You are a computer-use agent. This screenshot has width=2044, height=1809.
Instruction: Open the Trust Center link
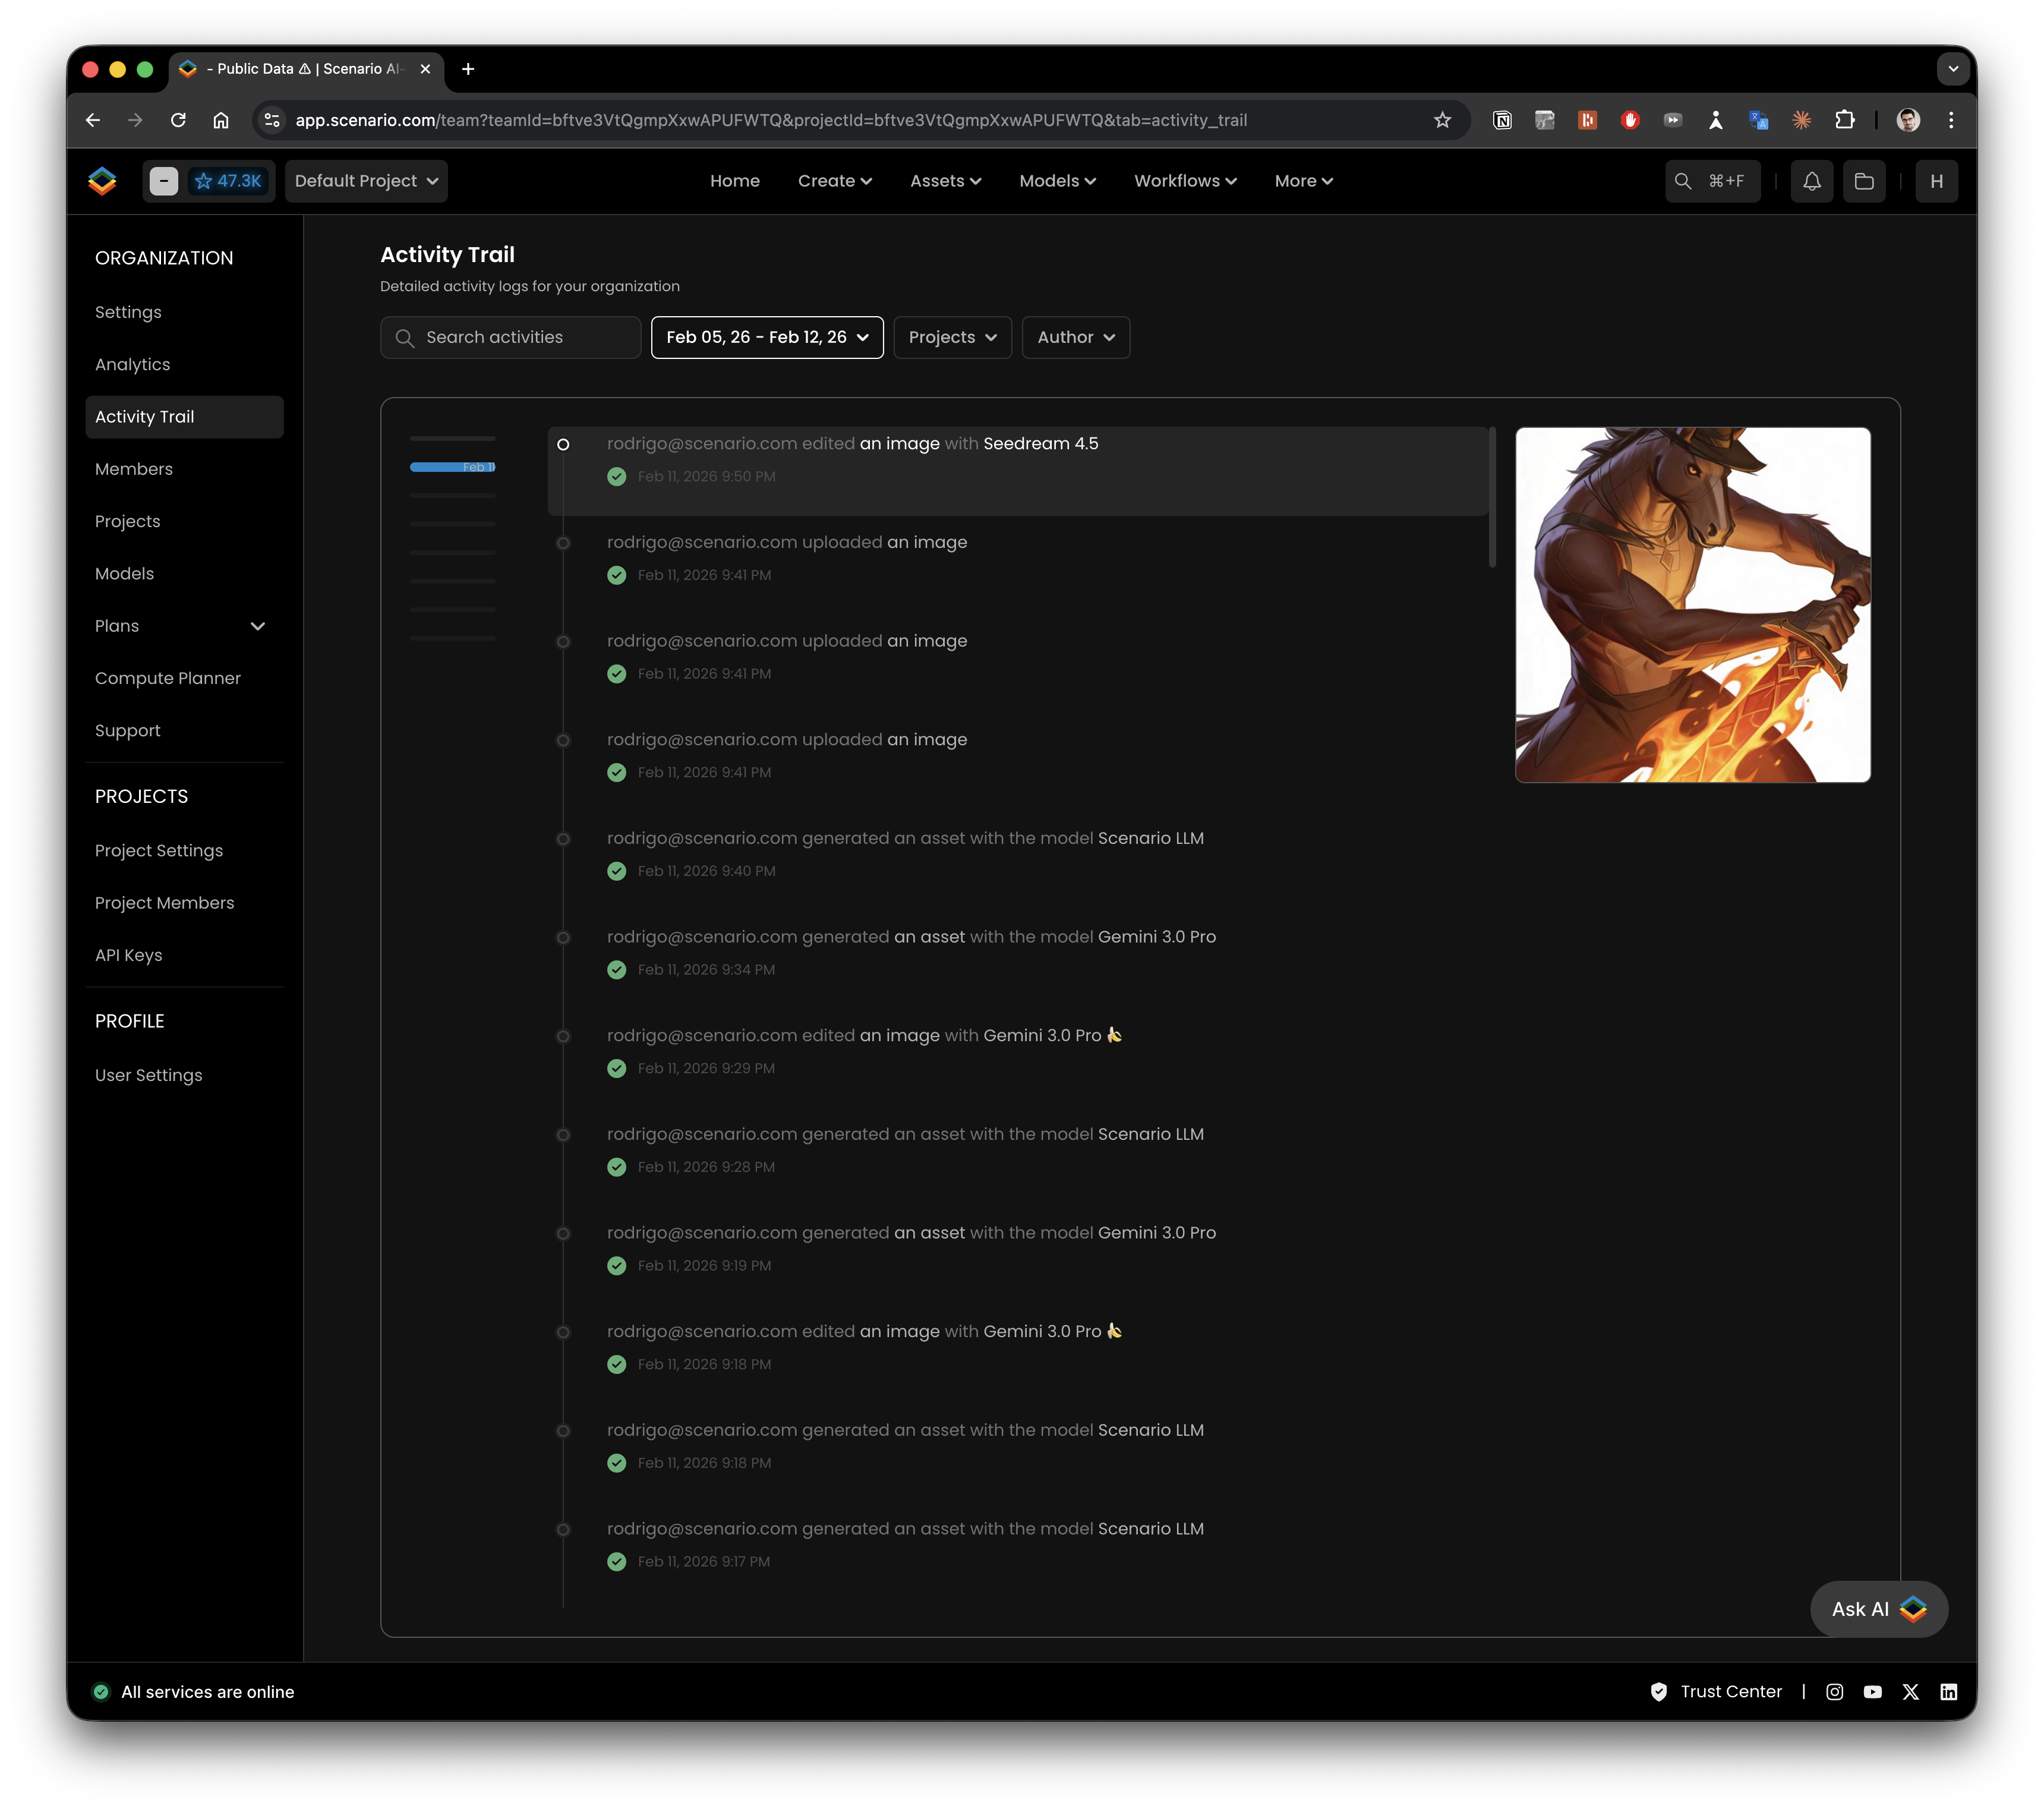point(1730,1691)
